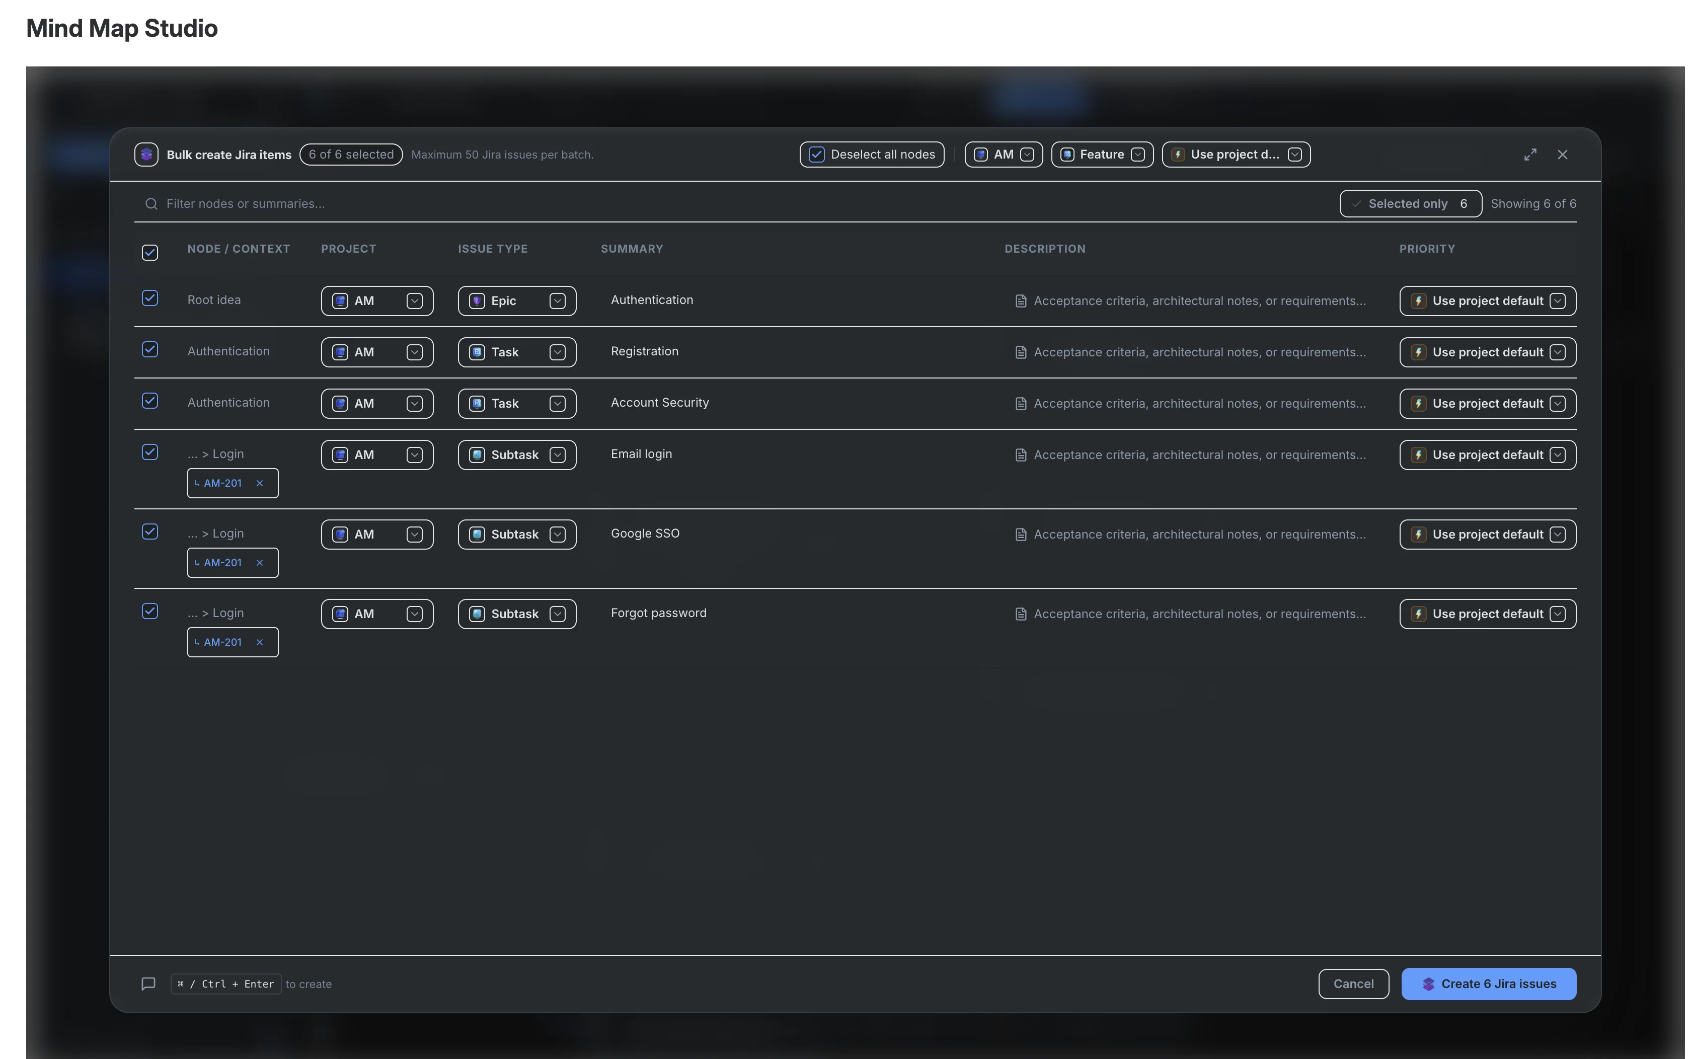Uncheck the Account Security row checkbox
The width and height of the screenshot is (1688, 1059).
coord(150,401)
